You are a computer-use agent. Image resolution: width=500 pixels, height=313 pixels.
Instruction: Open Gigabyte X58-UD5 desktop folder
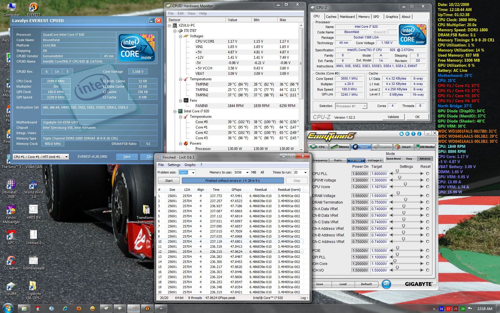[x=34, y=290]
